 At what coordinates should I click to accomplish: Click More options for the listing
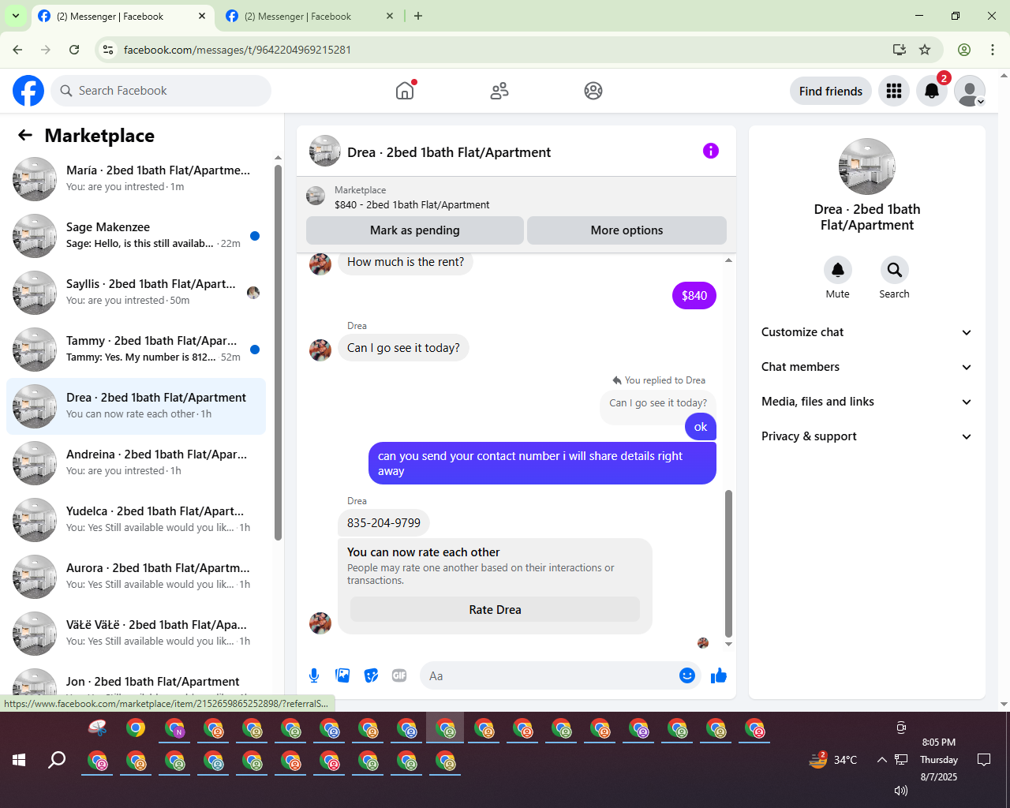click(x=627, y=230)
